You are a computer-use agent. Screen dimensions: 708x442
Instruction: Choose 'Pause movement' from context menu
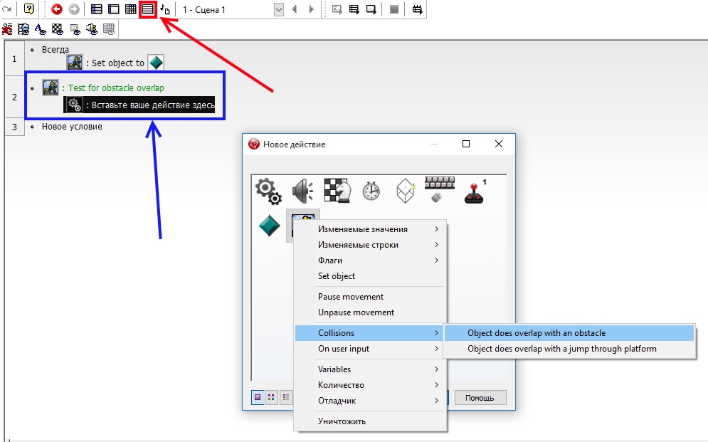point(351,297)
